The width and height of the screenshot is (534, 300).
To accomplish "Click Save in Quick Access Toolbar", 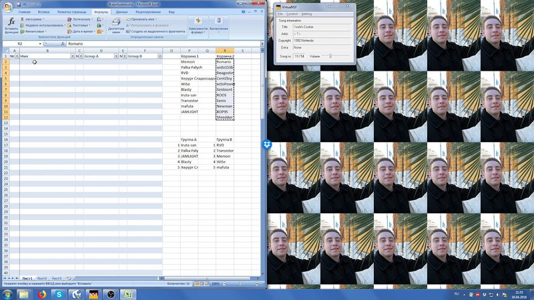I will coord(19,5).
